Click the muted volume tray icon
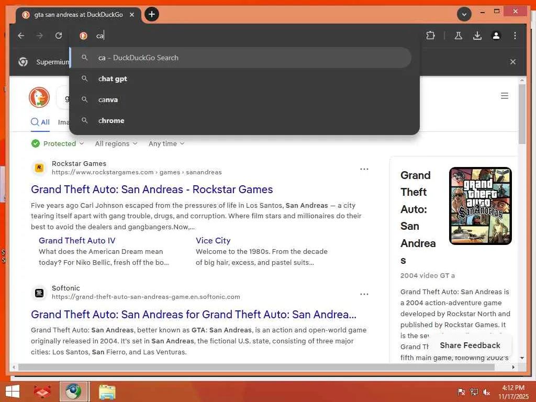This screenshot has height=402, width=536. [486, 392]
